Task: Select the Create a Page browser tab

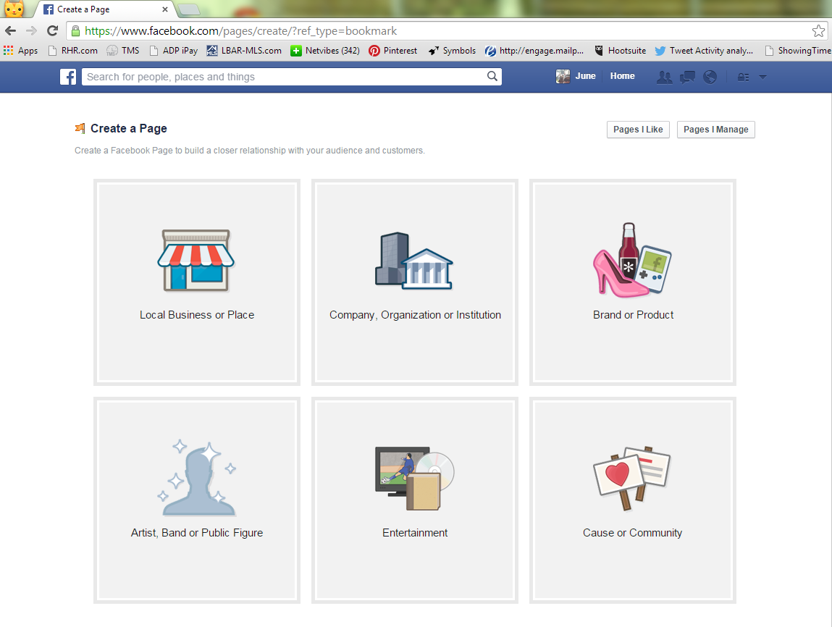Action: coord(104,9)
